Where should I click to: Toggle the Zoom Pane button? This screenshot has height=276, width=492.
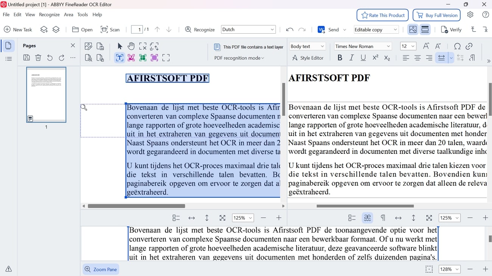pyautogui.click(x=101, y=269)
